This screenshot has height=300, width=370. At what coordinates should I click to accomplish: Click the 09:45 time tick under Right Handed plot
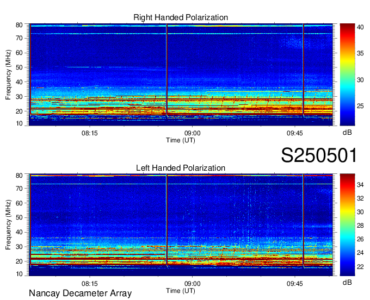[295, 133]
